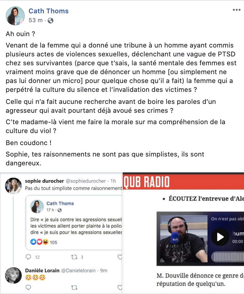The height and width of the screenshot is (294, 244).
Task: Click the reply bubble icon showing 12
Action: tap(28, 257)
